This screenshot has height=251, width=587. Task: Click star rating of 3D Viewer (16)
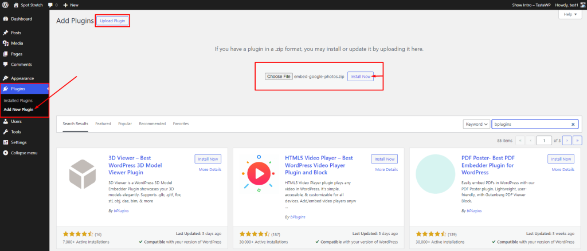click(x=78, y=234)
